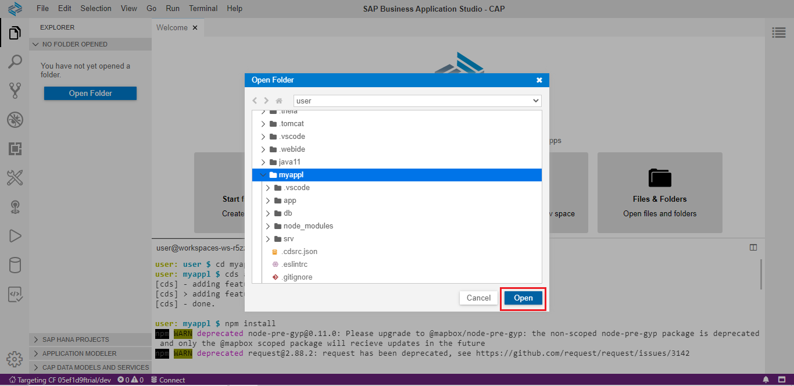Open Source Control view in sidebar
The image size is (794, 386).
pyautogui.click(x=15, y=90)
